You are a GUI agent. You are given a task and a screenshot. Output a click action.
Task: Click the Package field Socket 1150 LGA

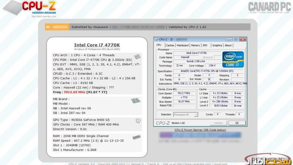coord(197,61)
